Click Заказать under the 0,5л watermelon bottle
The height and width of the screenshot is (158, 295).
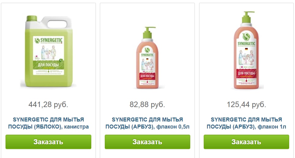pos(147,142)
